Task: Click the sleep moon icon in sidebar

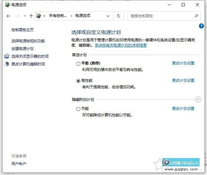Action: (7, 64)
